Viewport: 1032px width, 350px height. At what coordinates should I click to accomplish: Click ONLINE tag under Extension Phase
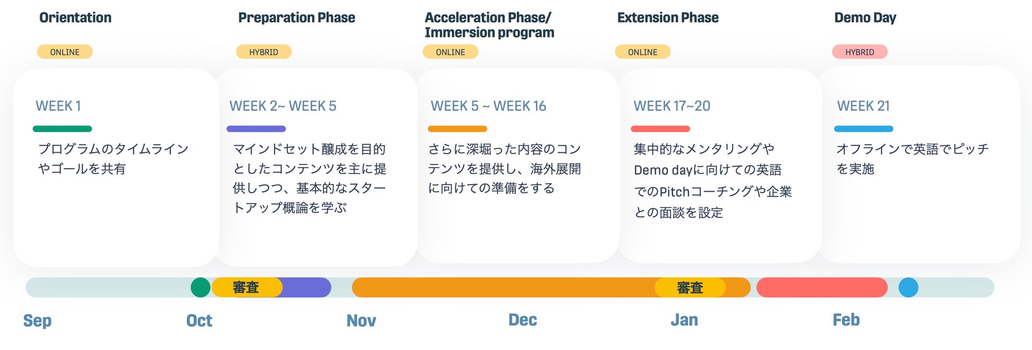(642, 52)
